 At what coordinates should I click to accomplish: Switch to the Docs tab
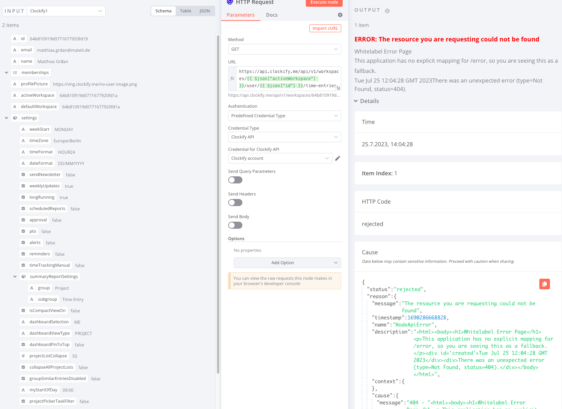[272, 15]
